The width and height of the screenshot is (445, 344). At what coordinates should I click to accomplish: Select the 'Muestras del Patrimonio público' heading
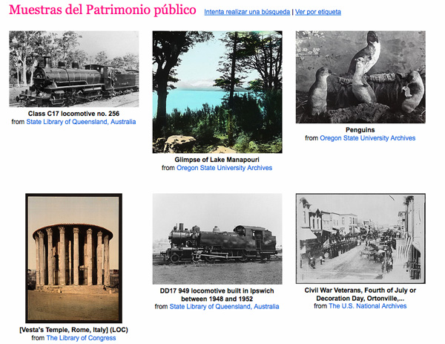click(x=102, y=10)
